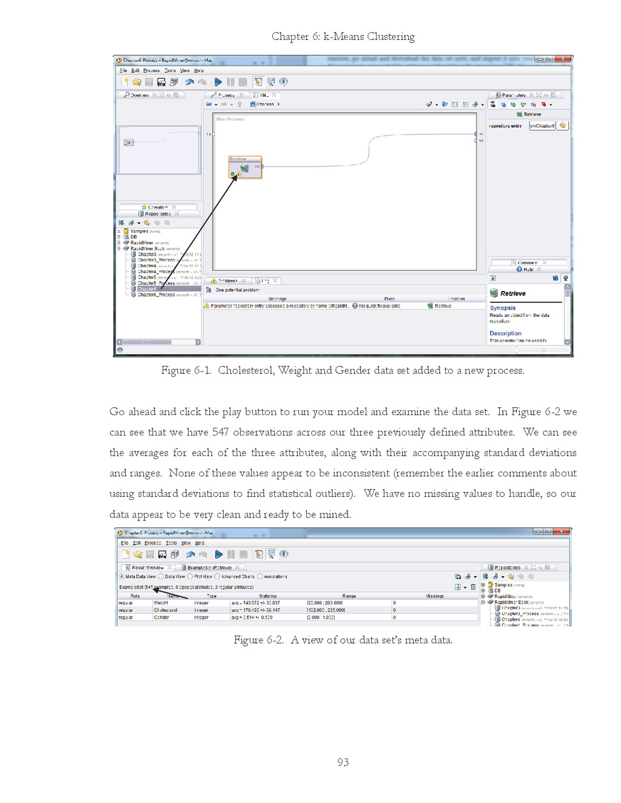The height and width of the screenshot is (803, 621).
Task: Click the Undo arrow in upper window toolbar
Action: pos(189,82)
